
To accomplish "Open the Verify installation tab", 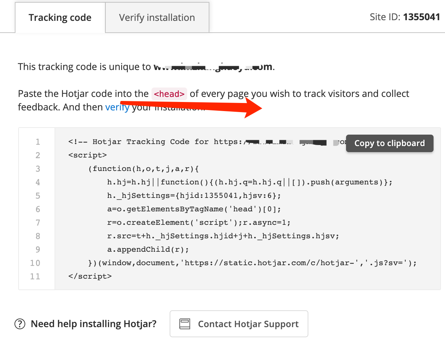I will [157, 18].
